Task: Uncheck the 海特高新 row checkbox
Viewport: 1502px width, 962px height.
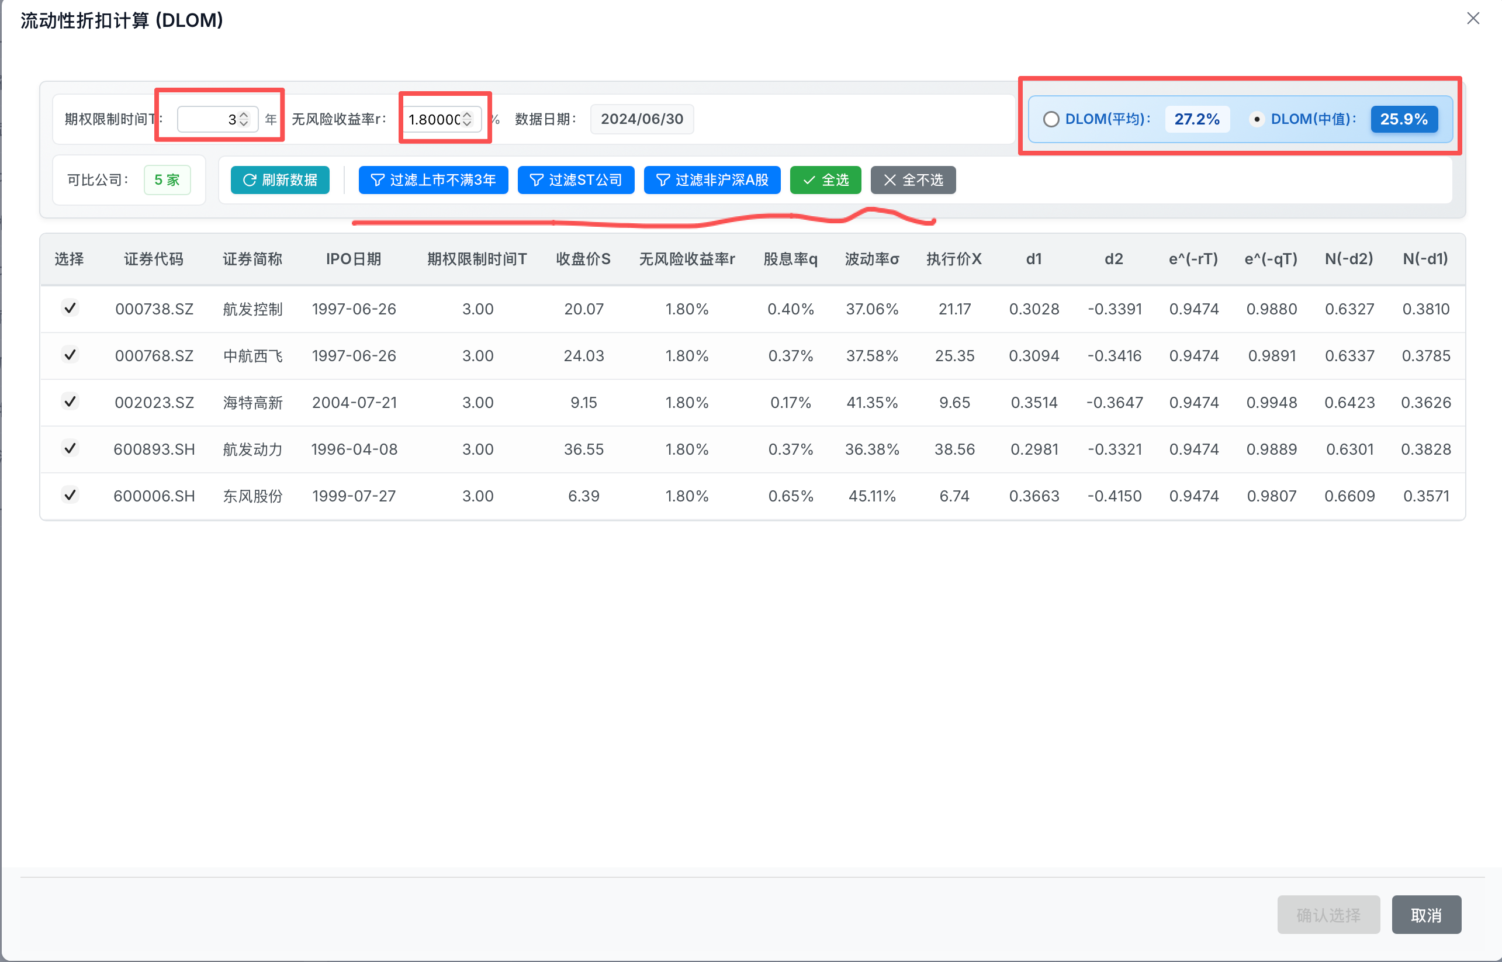Action: click(70, 401)
